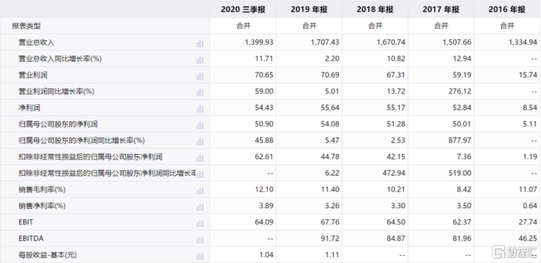This screenshot has height=263, width=541.
Task: Click chart icon for 归属母公司股东的净利润
Action: [x=200, y=124]
